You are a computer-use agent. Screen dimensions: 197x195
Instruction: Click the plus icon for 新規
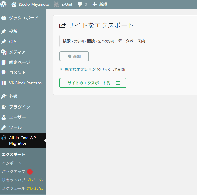pyautogui.click(x=94, y=5)
